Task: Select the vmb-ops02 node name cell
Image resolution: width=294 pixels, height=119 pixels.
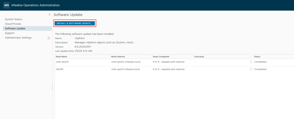Action: (62, 62)
